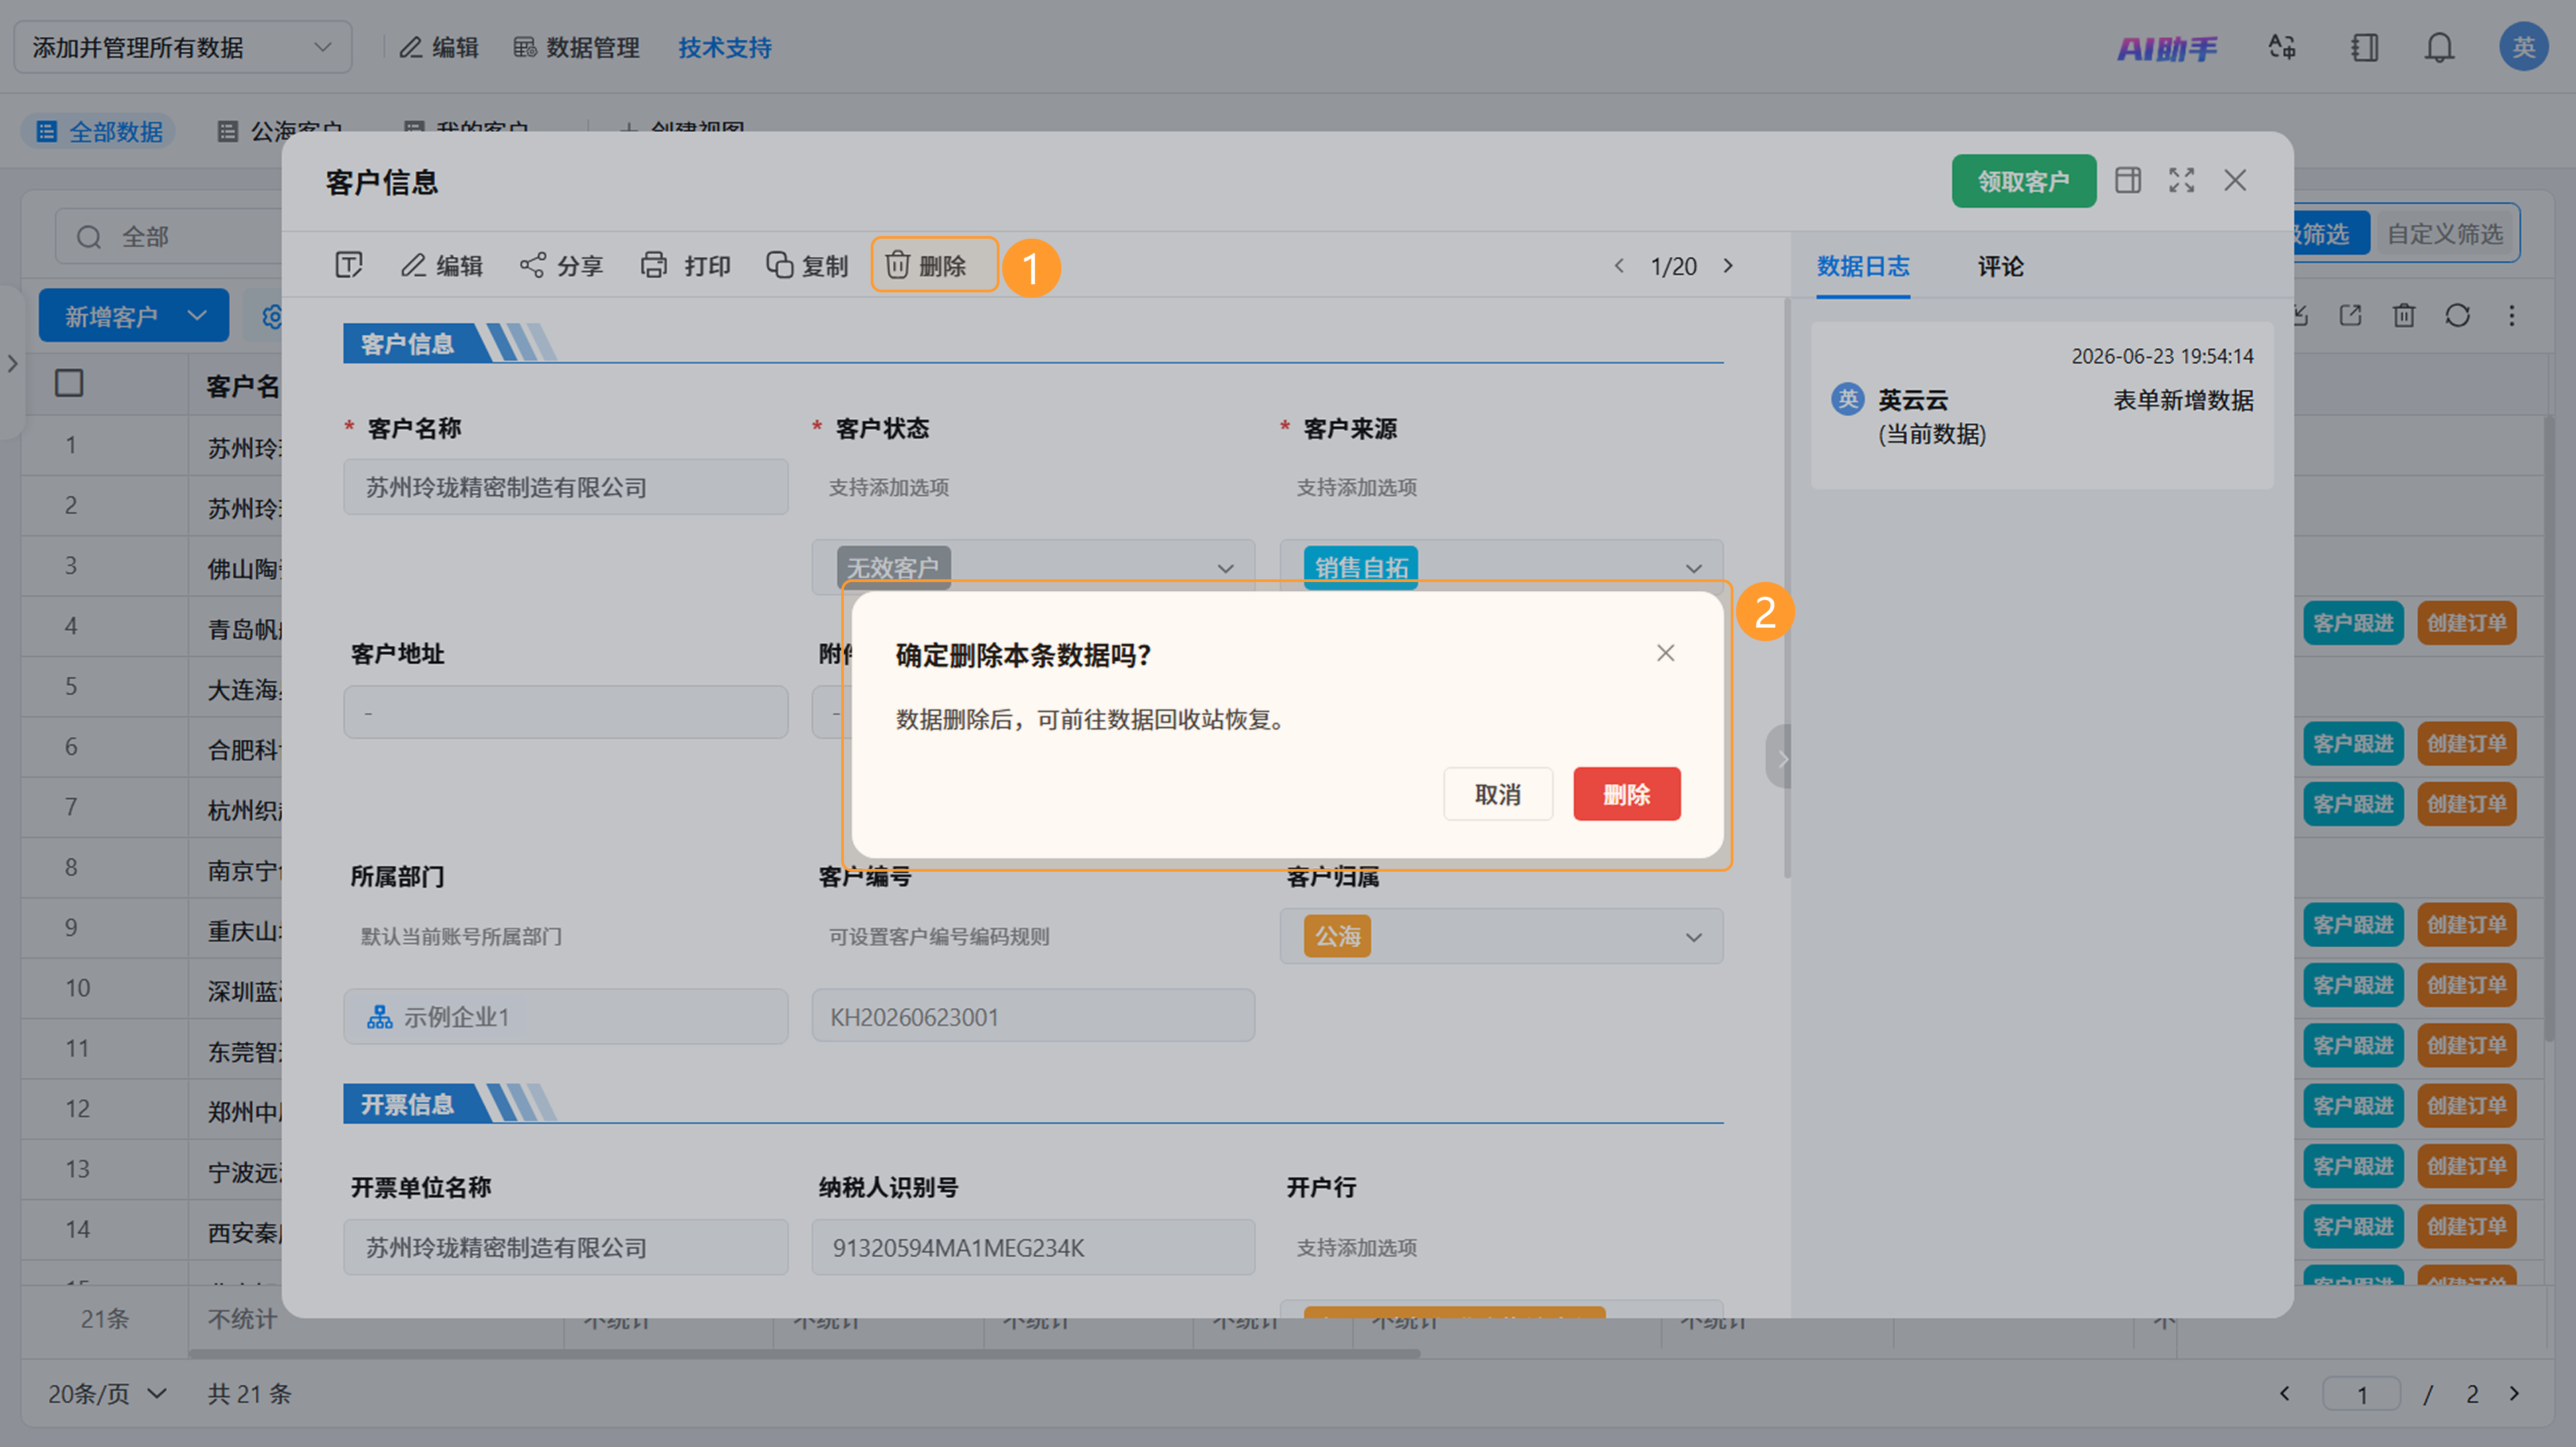Toggle the side panel layout icon
The image size is (2576, 1447).
2128,180
